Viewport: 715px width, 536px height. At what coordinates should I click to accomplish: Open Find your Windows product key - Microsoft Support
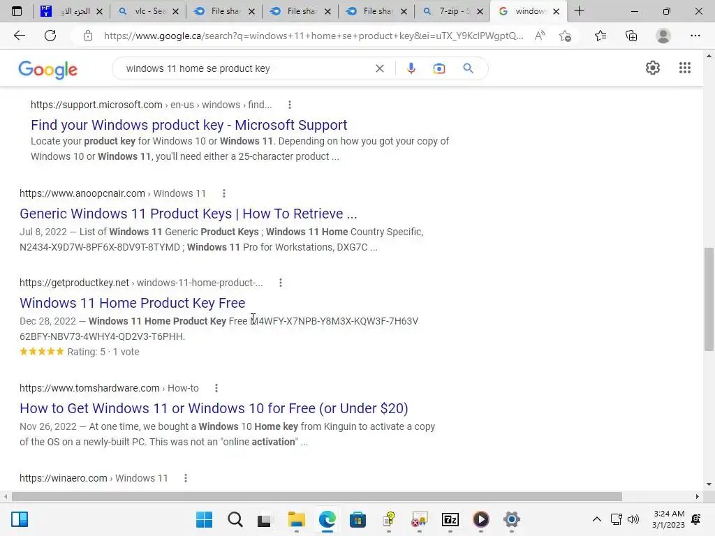click(x=189, y=125)
